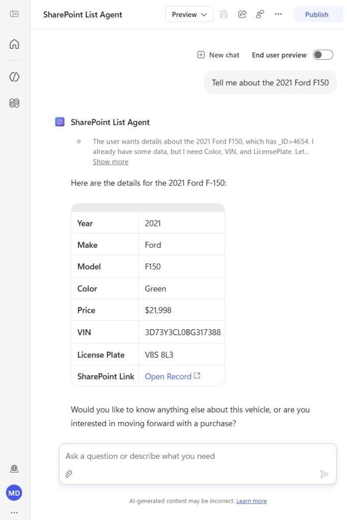Click the attach file paperclip icon
The height and width of the screenshot is (520, 347).
click(x=69, y=474)
